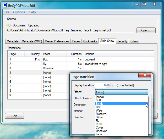This screenshot has width=164, height=139.
Task: Click the Options column header
Action: pyautogui.click(x=114, y=54)
